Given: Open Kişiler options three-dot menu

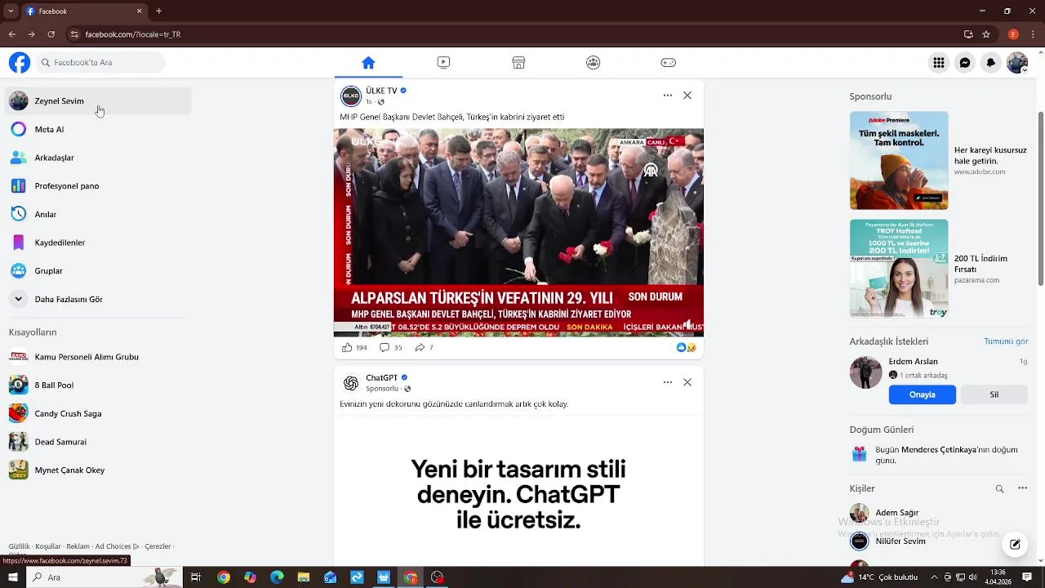Looking at the screenshot, I should coord(1022,488).
